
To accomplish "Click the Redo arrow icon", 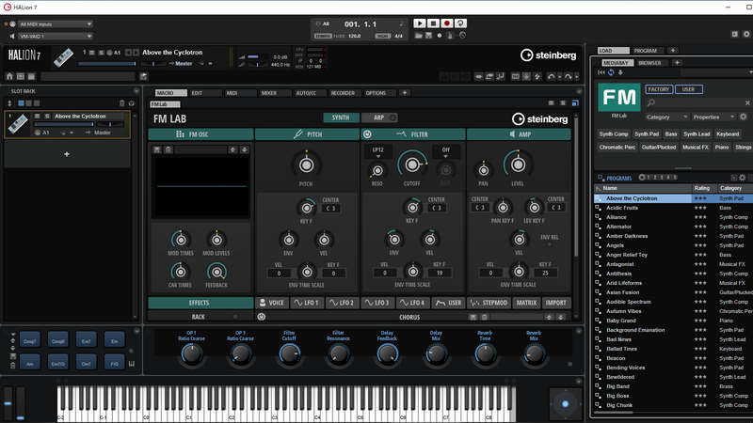I will [x=569, y=77].
